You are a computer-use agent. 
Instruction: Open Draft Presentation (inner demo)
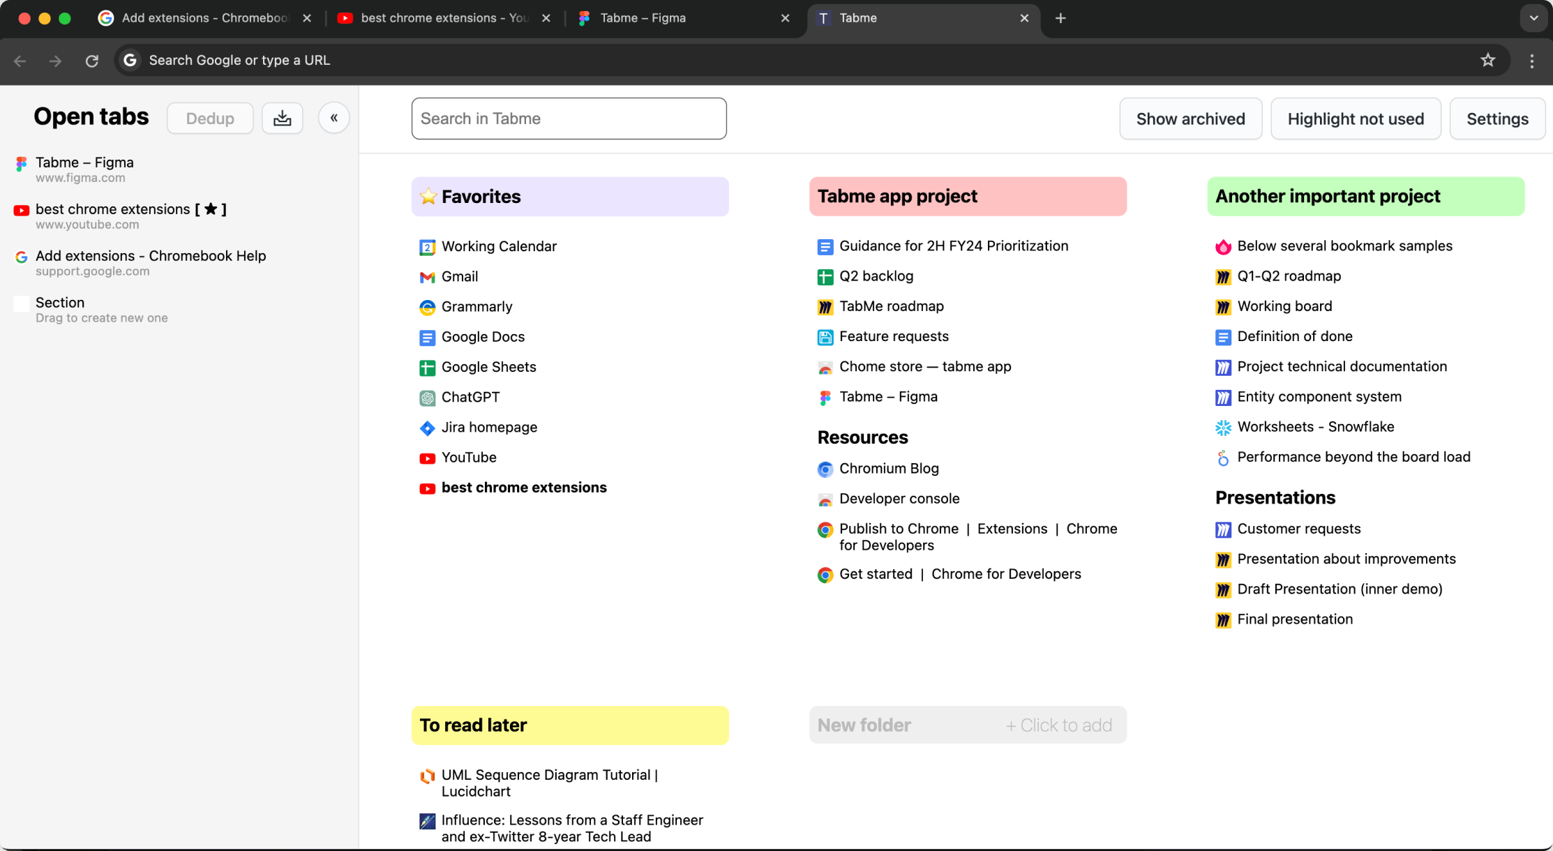(x=1340, y=589)
